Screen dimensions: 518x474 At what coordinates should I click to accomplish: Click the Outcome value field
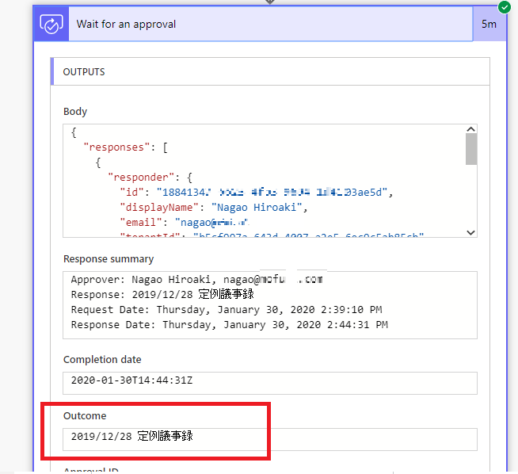point(270,439)
